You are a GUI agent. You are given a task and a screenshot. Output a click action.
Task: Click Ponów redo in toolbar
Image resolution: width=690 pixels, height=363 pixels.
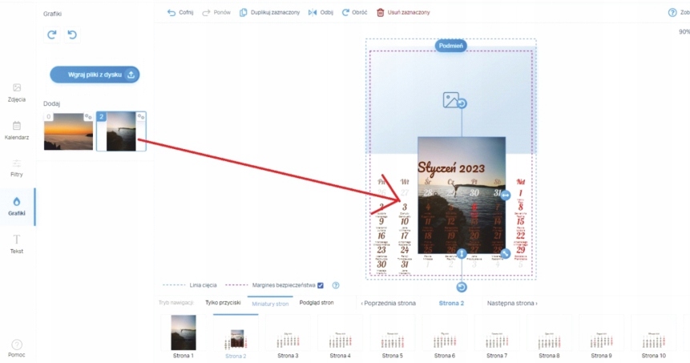tap(216, 12)
